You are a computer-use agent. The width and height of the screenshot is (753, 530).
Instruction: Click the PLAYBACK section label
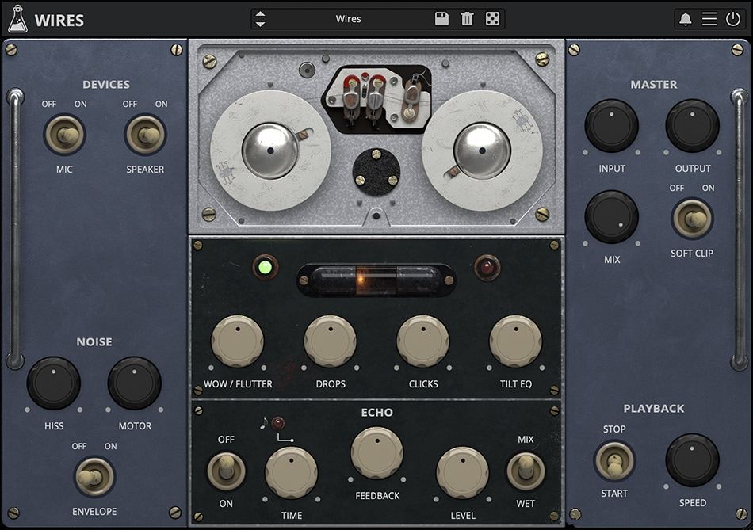653,408
